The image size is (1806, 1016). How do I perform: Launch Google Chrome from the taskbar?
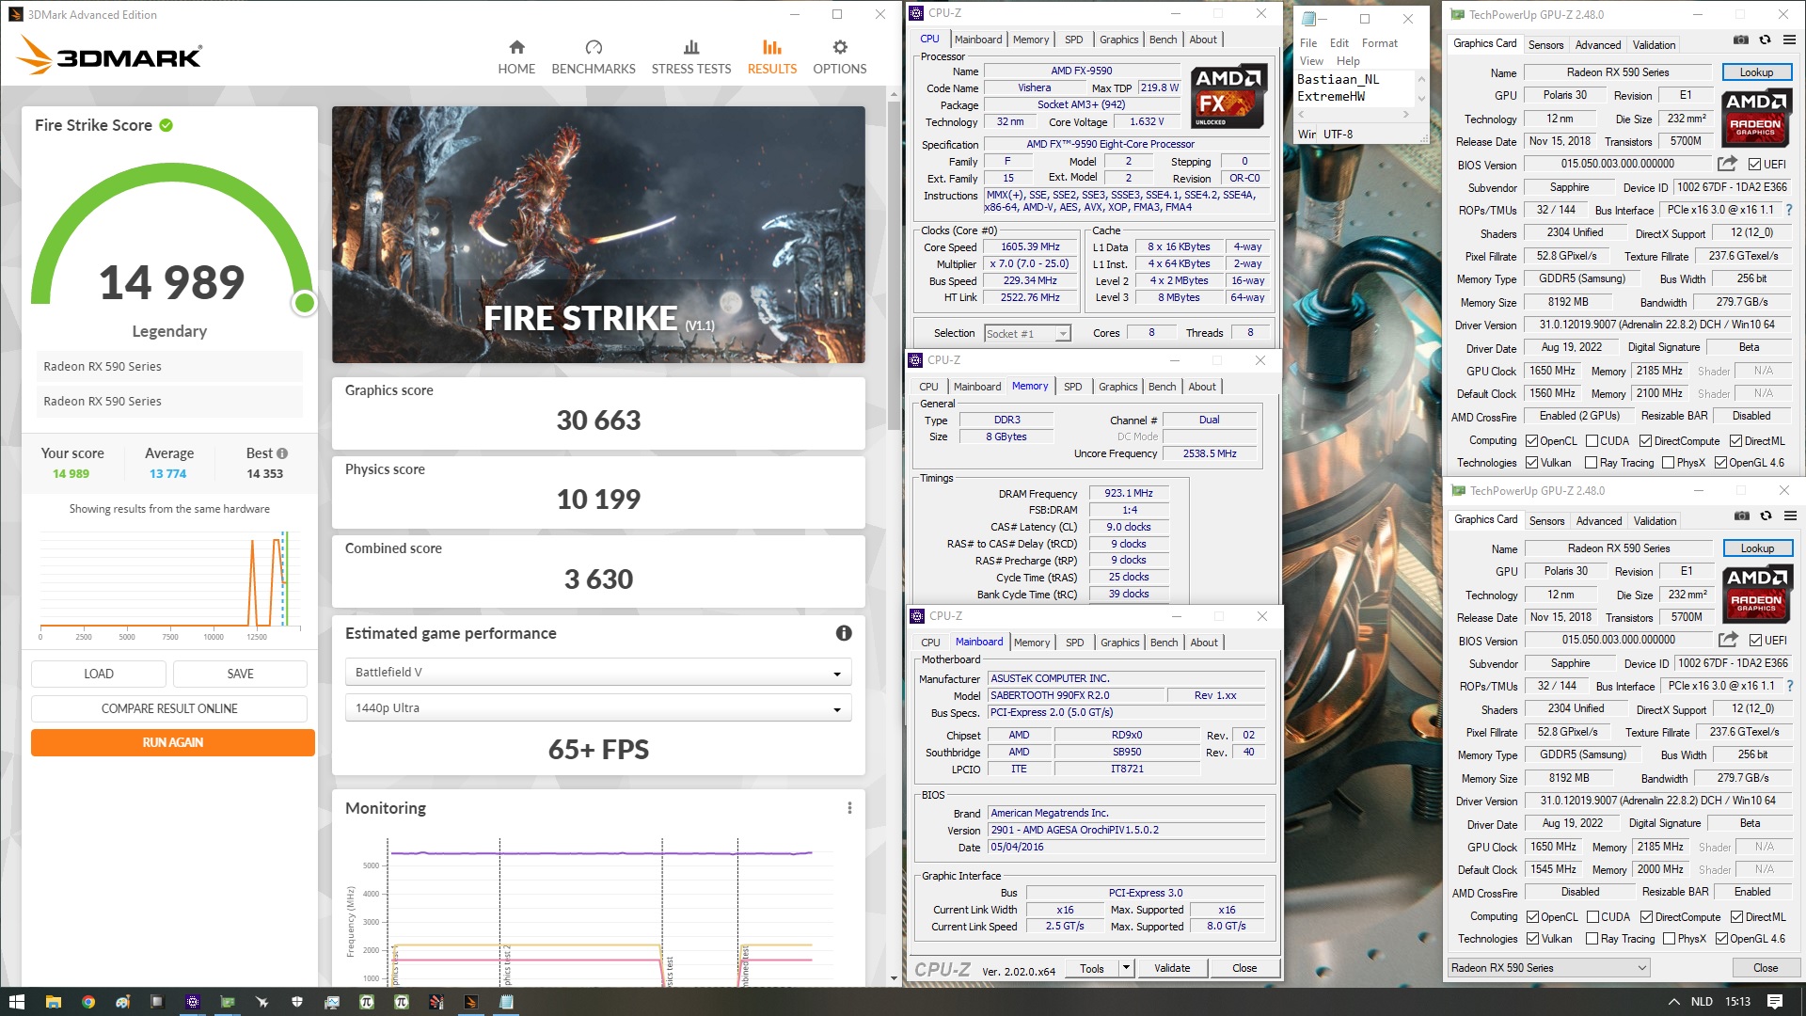pos(87,1002)
